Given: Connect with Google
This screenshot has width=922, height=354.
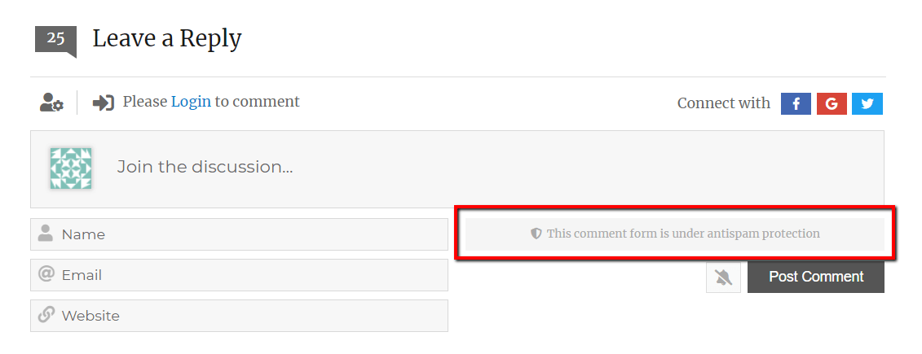Looking at the screenshot, I should tap(832, 103).
